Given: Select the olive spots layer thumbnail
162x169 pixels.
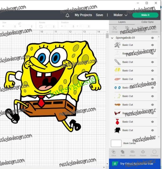Looking at the screenshot, I should click(x=117, y=96).
